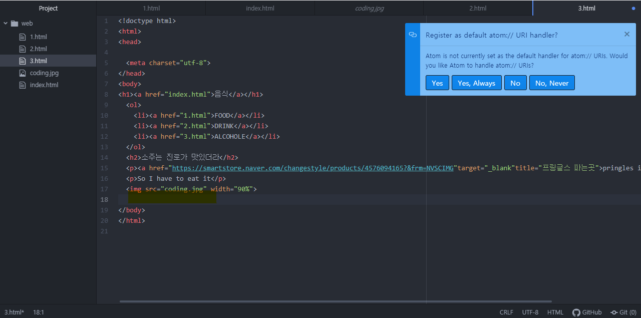Screen dimensions: 641x318
Task: Activate the 3.html tab
Action: coord(586,8)
